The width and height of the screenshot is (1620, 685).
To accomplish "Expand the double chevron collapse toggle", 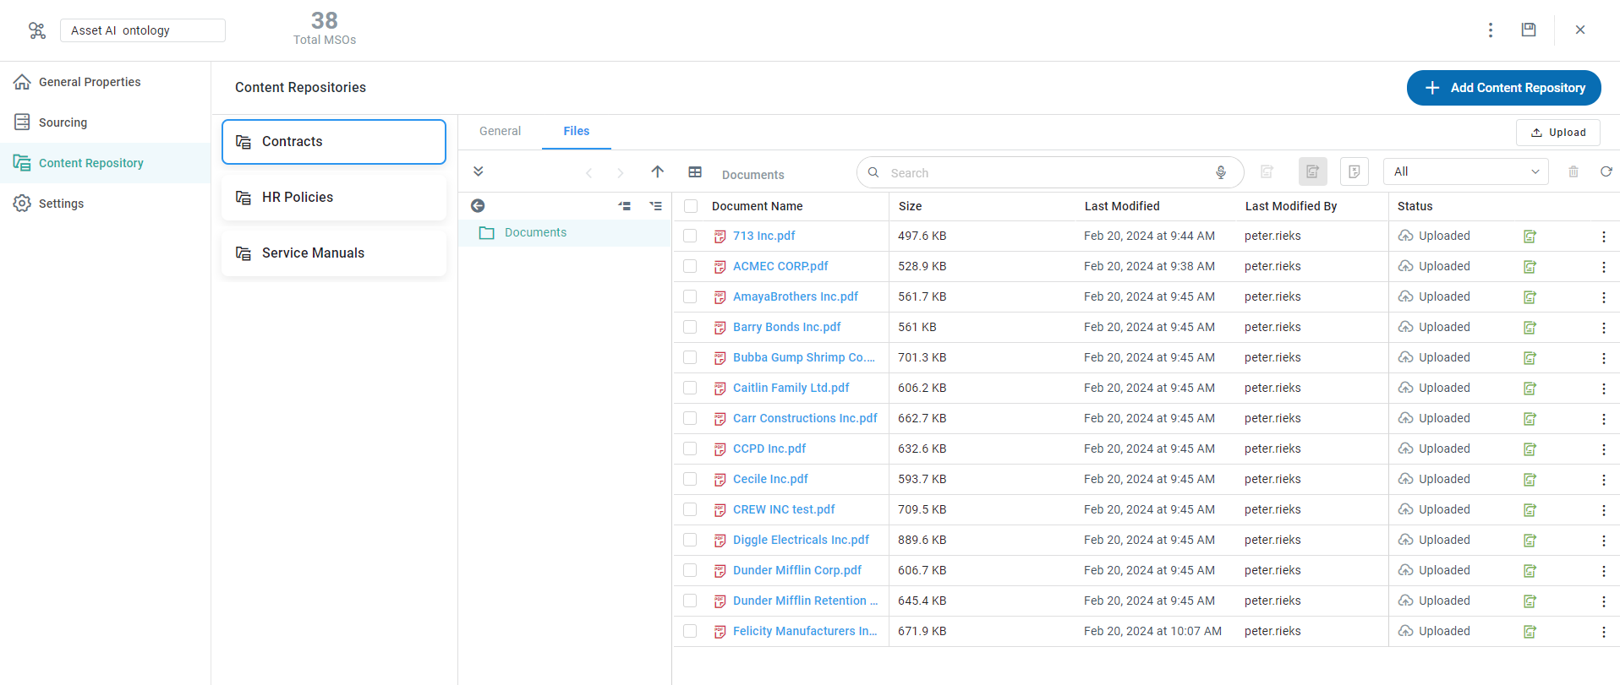I will pyautogui.click(x=479, y=171).
